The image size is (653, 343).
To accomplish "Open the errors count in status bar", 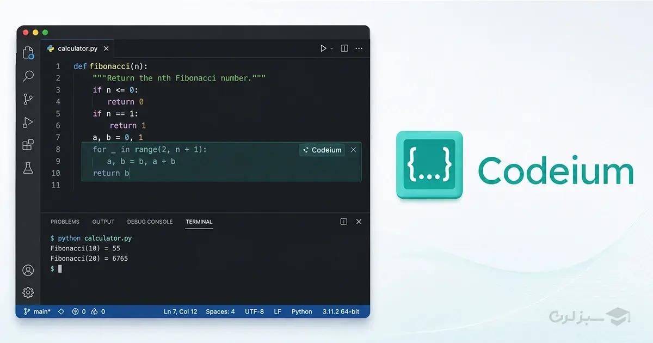I will pos(79,311).
